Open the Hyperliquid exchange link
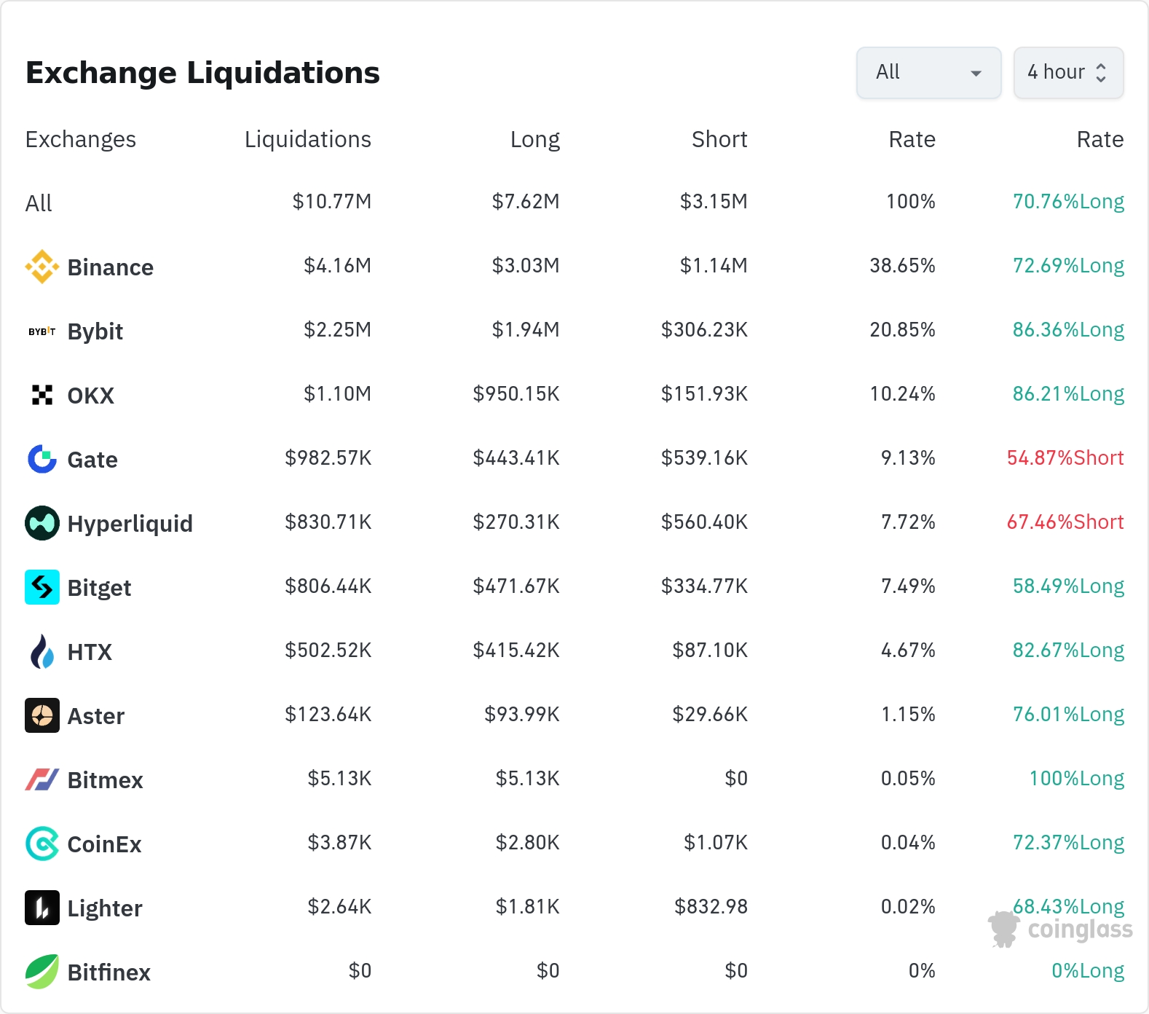 [130, 524]
